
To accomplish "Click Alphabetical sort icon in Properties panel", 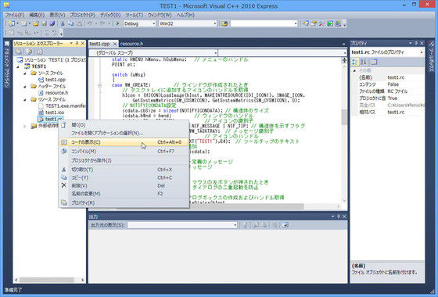I will [x=364, y=62].
